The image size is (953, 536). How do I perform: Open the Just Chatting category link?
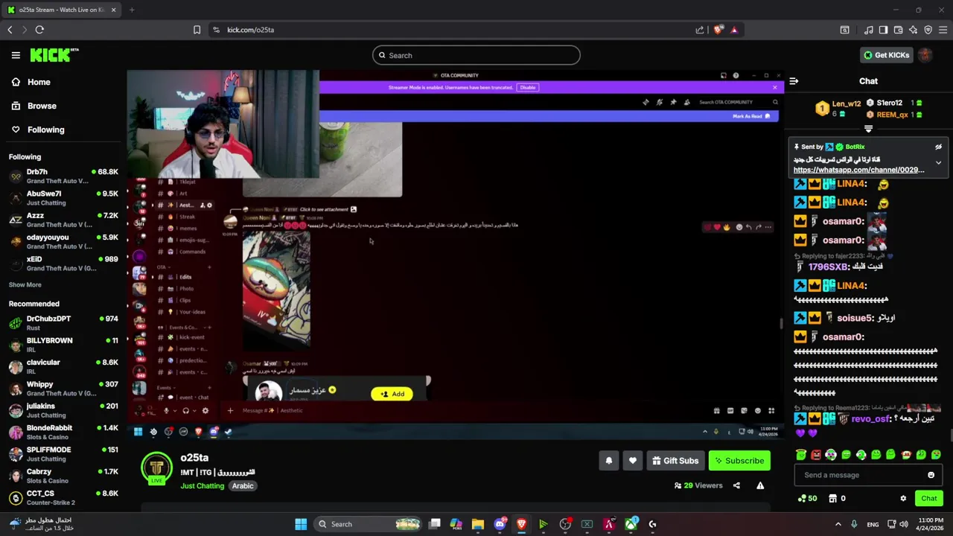pos(202,485)
